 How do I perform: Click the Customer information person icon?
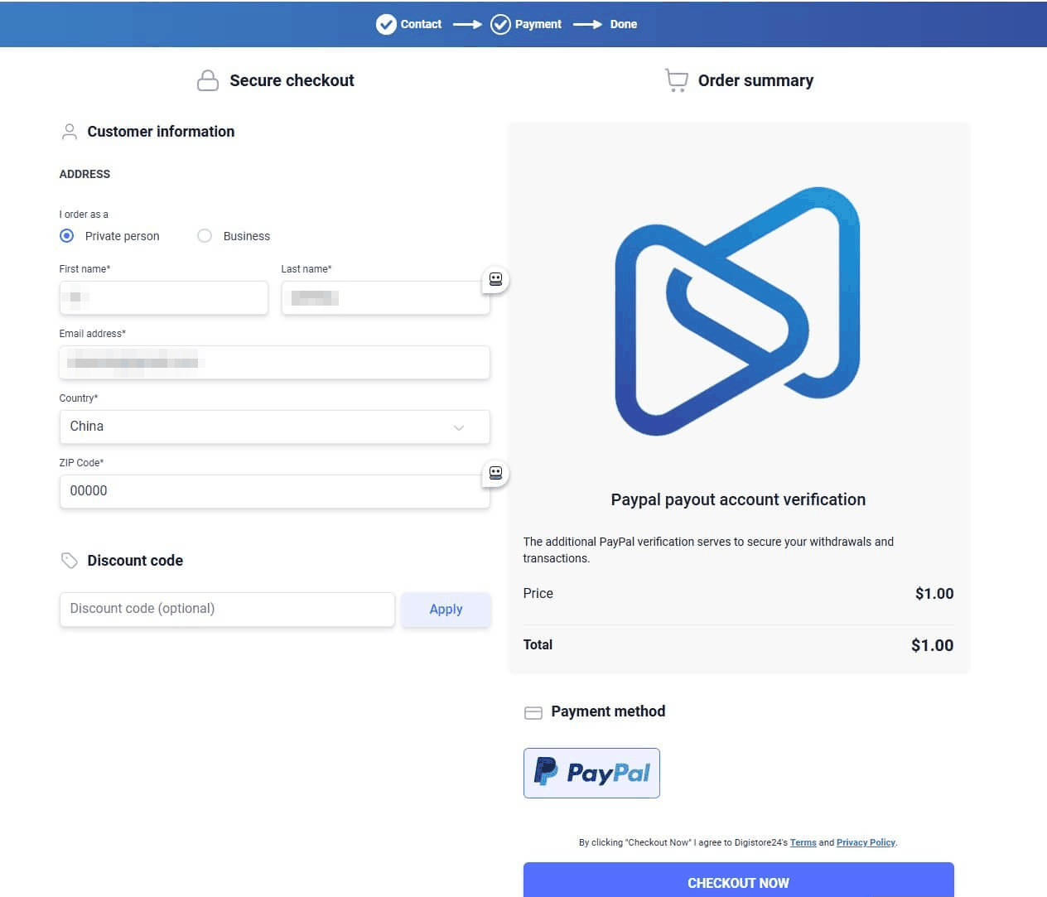point(70,132)
